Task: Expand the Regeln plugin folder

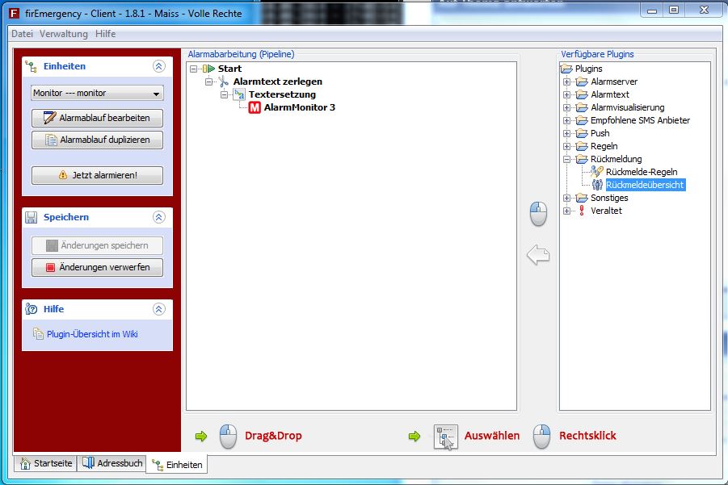Action: coord(567,146)
